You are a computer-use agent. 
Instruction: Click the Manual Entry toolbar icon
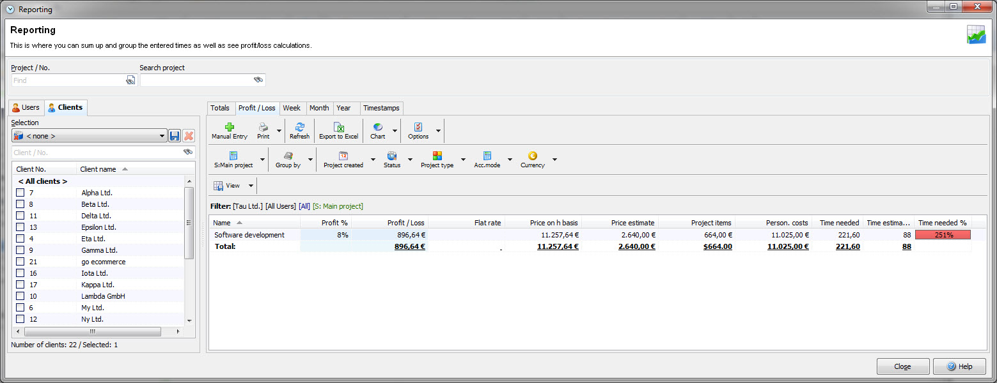[230, 127]
